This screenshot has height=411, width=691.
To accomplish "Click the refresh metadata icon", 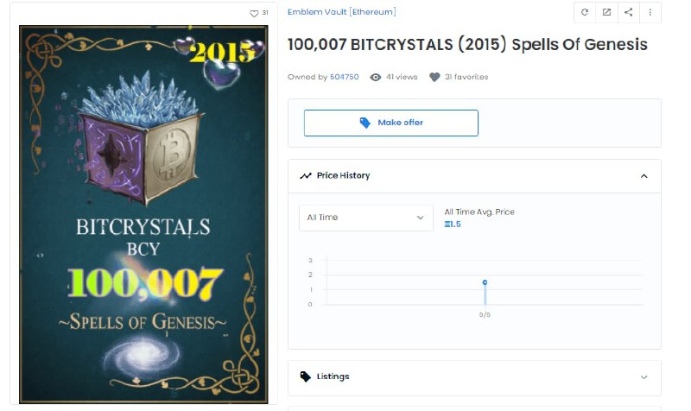I will pyautogui.click(x=585, y=12).
